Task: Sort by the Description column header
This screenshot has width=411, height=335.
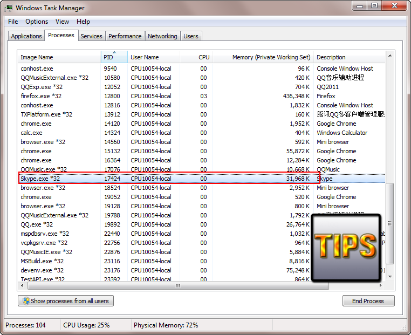Action: [x=350, y=57]
